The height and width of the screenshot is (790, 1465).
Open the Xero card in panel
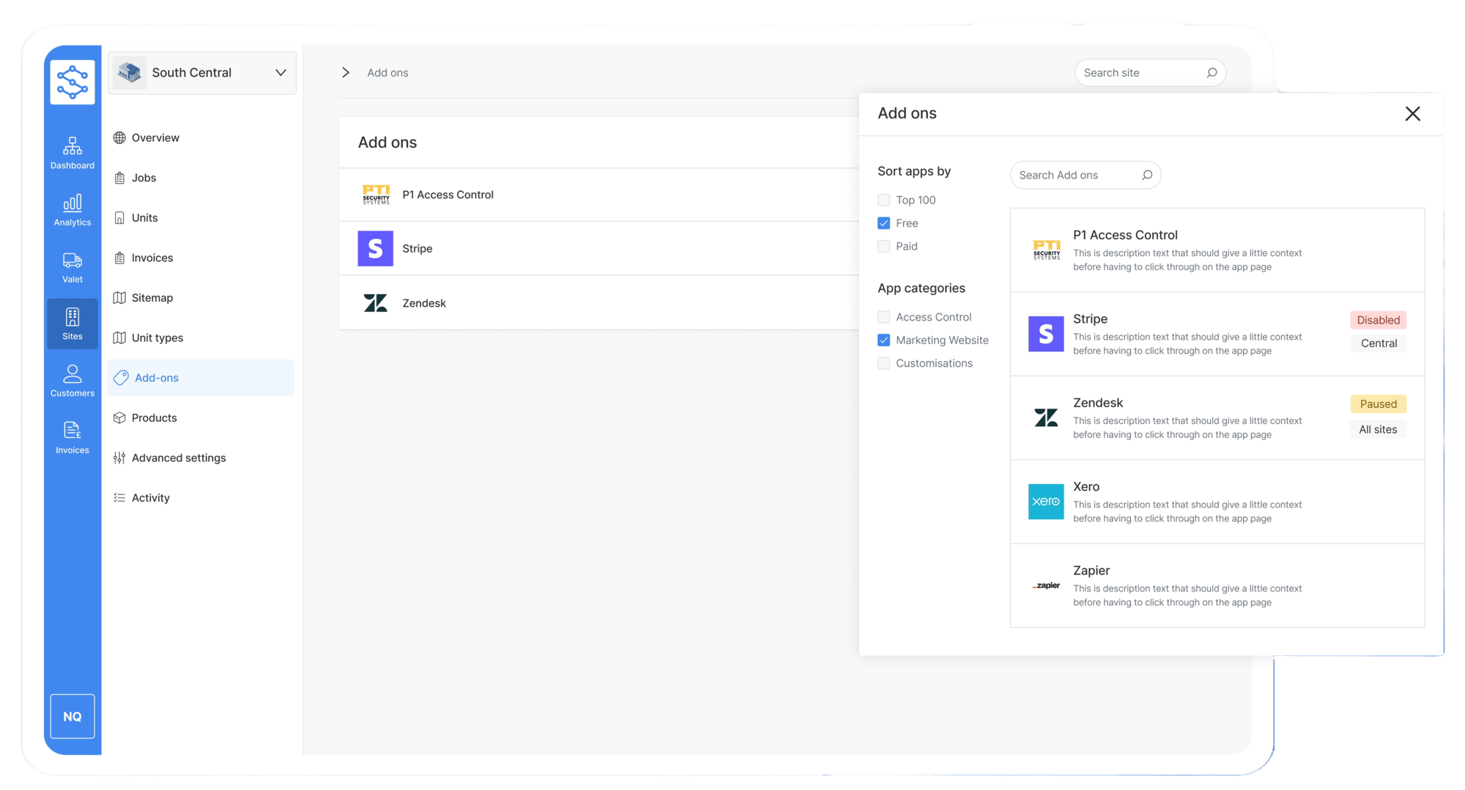click(x=1217, y=502)
